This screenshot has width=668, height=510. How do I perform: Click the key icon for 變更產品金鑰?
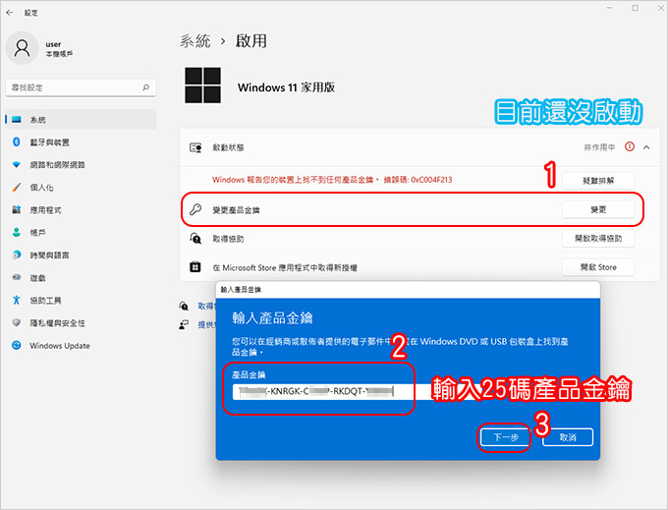click(195, 209)
